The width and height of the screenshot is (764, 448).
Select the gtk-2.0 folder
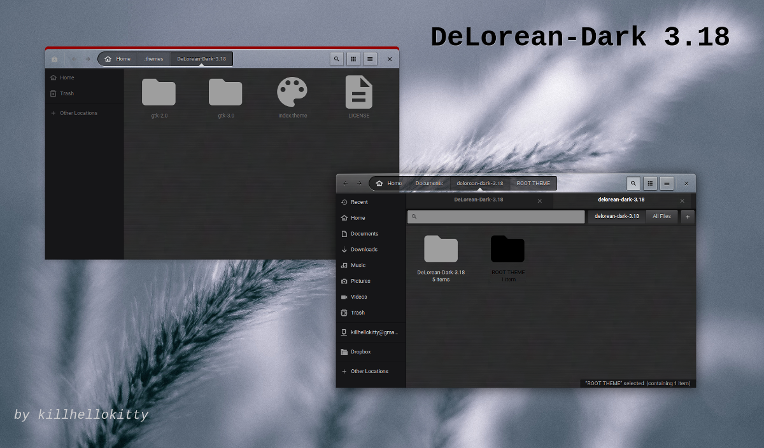(x=159, y=98)
